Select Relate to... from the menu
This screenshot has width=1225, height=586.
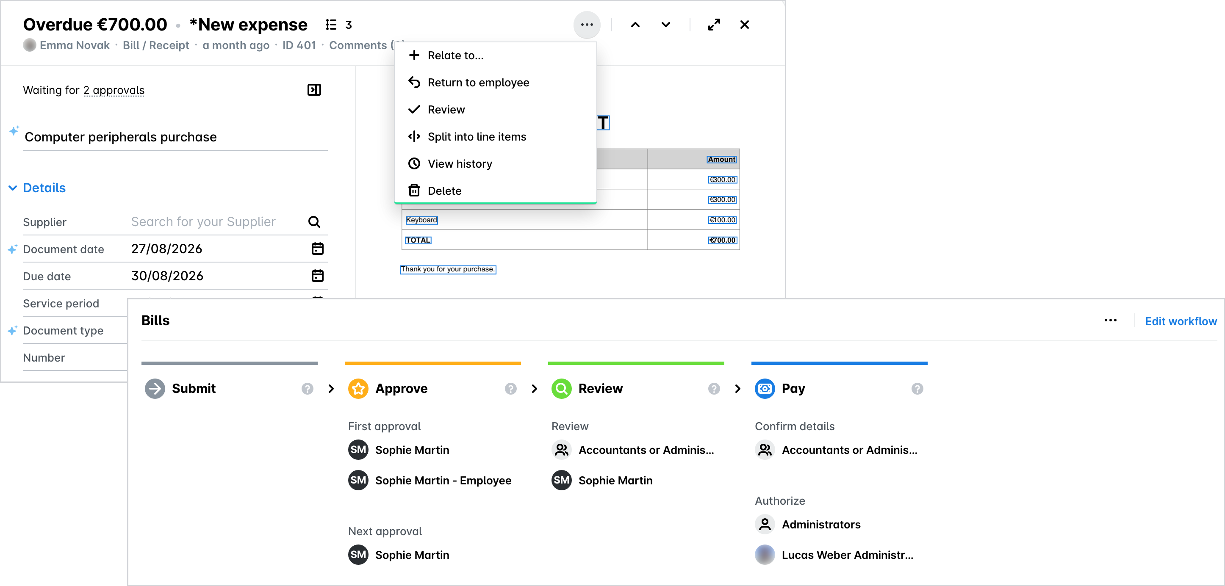point(496,55)
